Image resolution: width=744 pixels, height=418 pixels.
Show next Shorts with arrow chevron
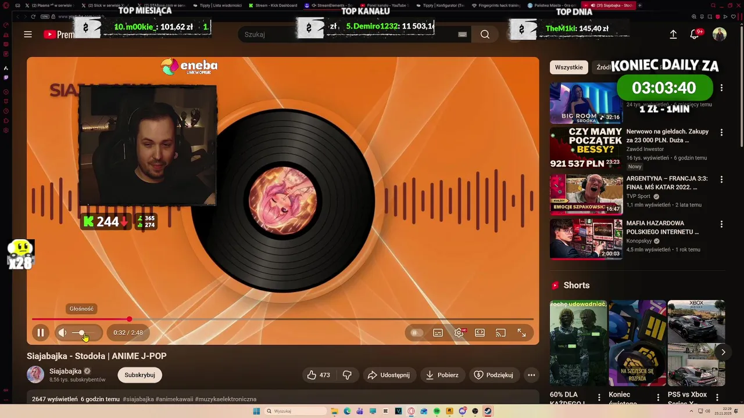tap(723, 352)
